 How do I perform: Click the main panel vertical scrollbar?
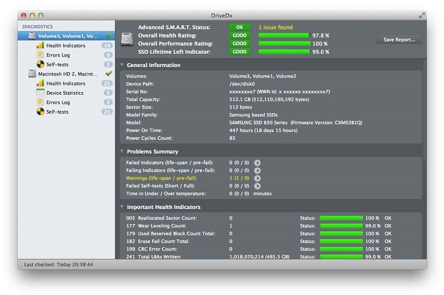pyautogui.click(x=425, y=110)
